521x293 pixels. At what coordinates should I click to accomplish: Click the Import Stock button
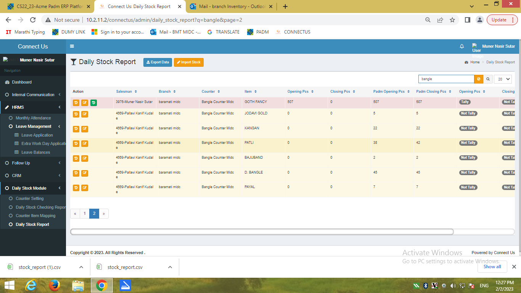188,62
